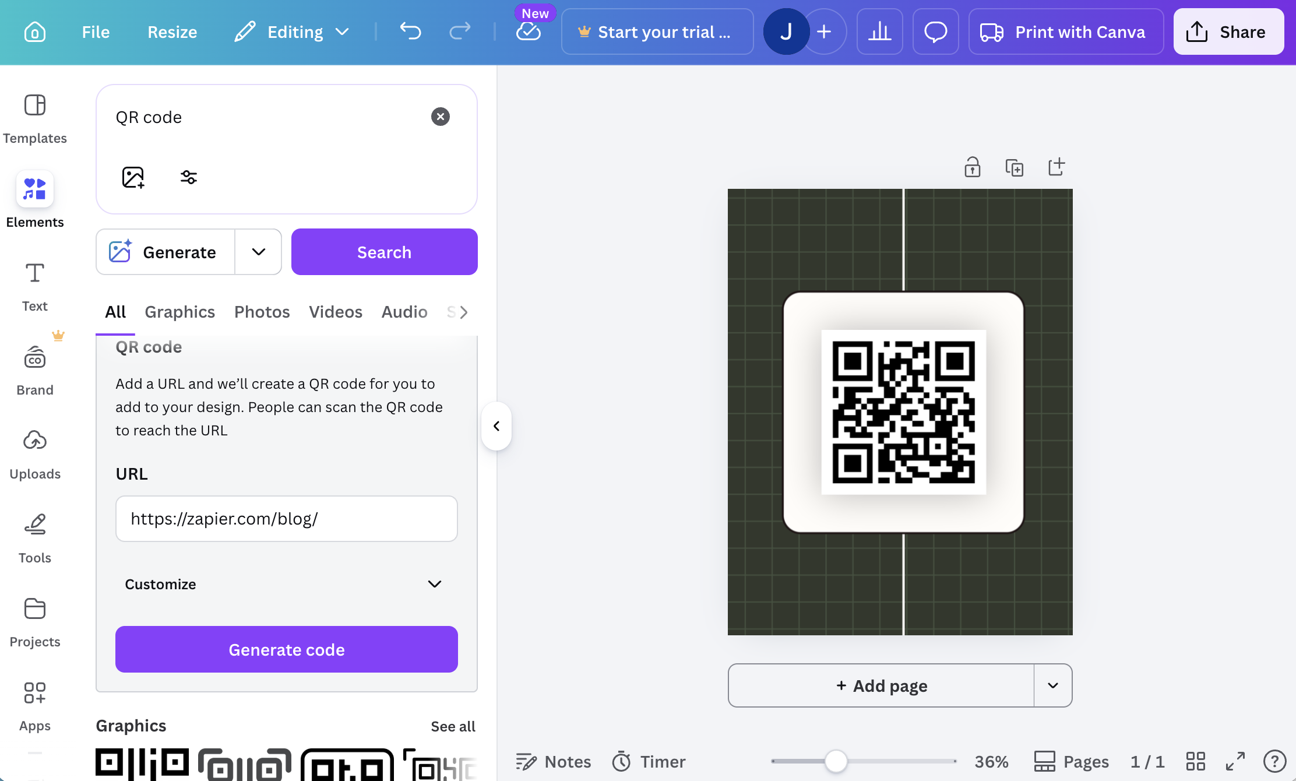Screen dimensions: 1296x781
Task: Click the See all graphics link
Action: pos(453,726)
